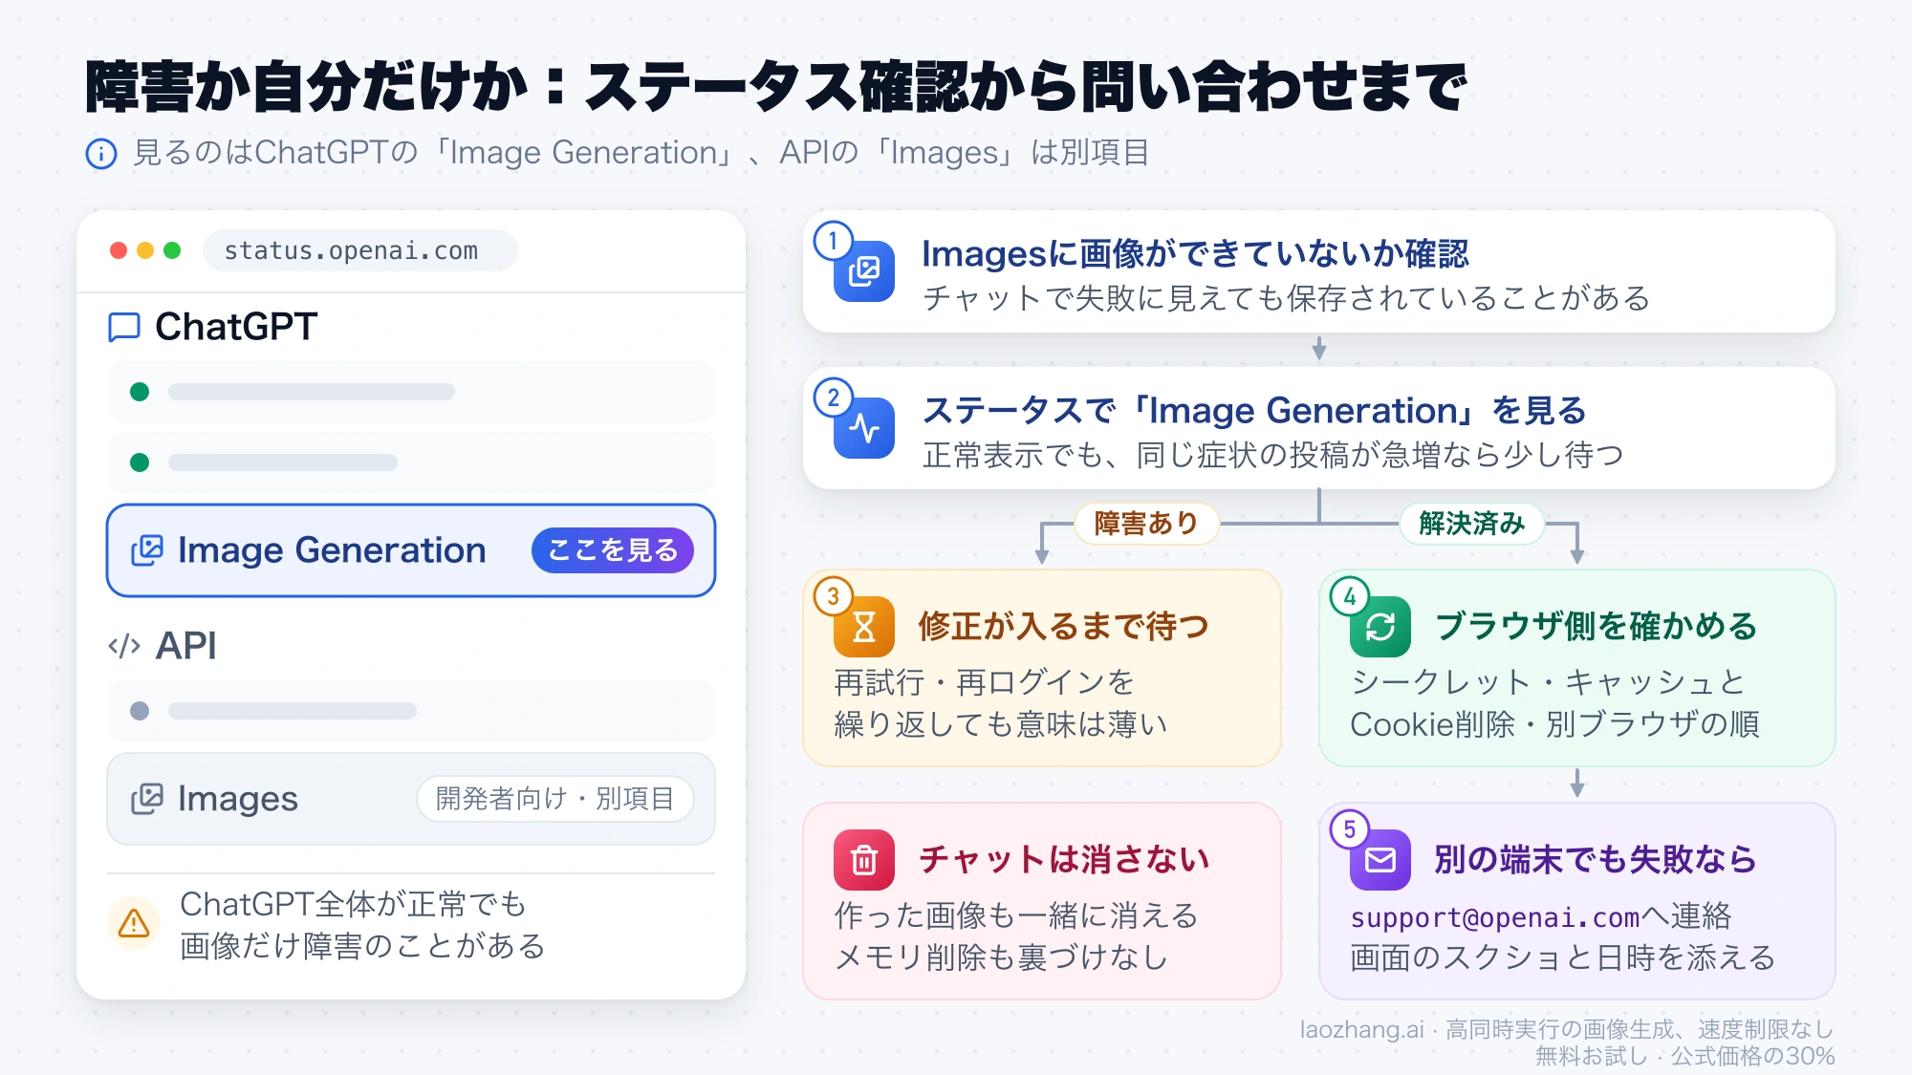Click the red window close dot
This screenshot has width=1912, height=1075.
[119, 250]
